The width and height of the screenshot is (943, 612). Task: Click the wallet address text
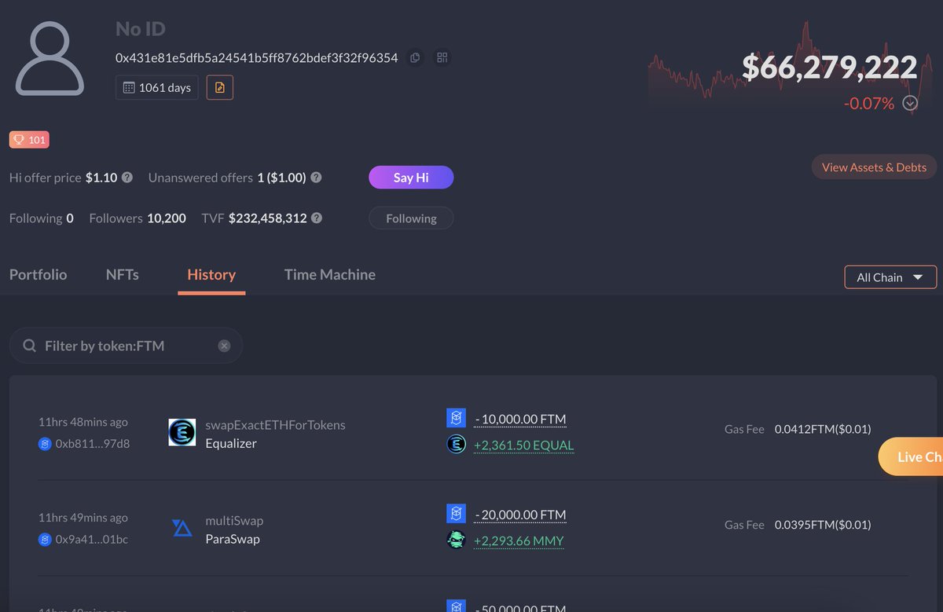pyautogui.click(x=257, y=57)
